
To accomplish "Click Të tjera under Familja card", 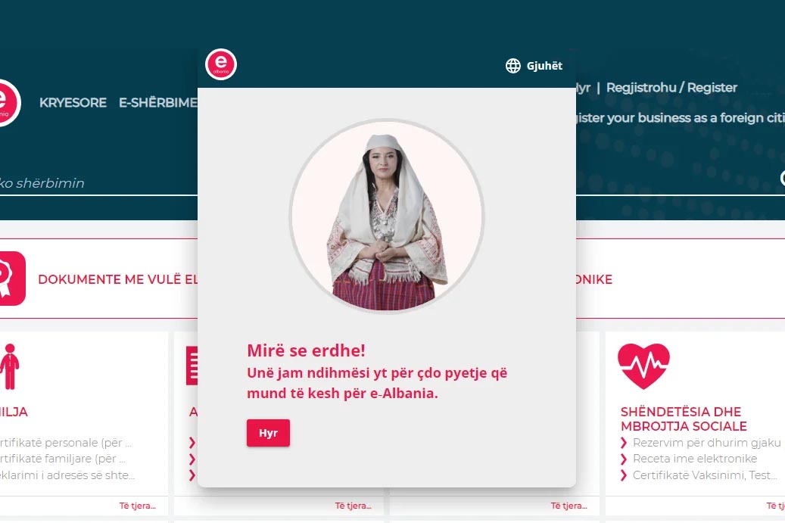I will [137, 506].
